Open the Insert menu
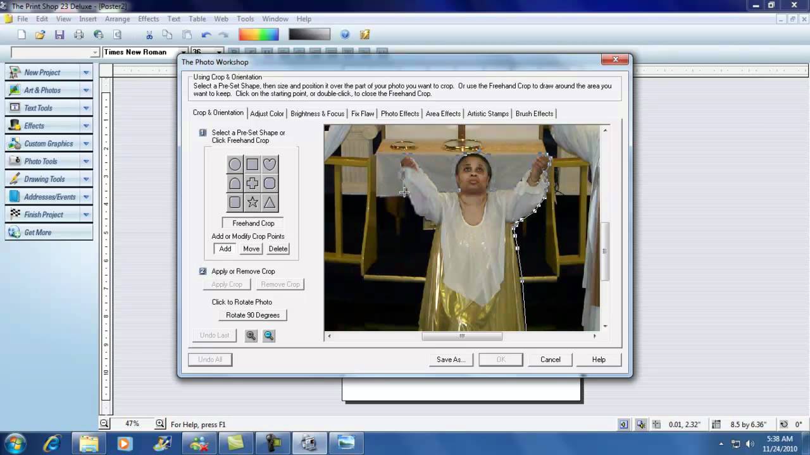Screen dimensions: 810x455 coord(88,19)
